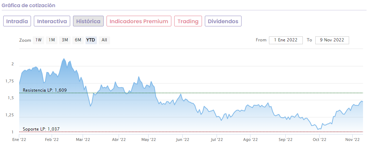Set zoom range to 1W

tap(38, 40)
